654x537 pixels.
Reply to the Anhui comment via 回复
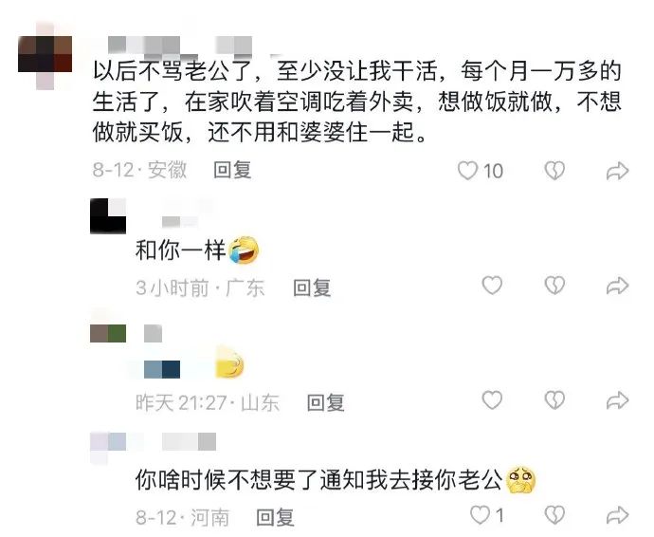(x=232, y=170)
